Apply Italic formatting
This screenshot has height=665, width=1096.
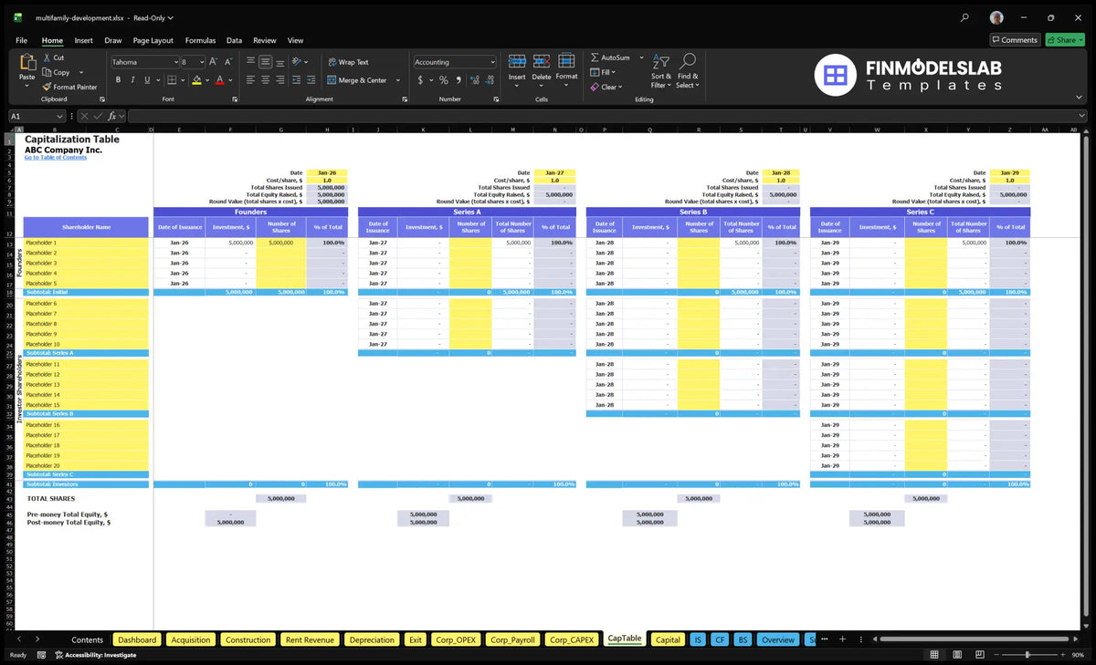point(132,80)
